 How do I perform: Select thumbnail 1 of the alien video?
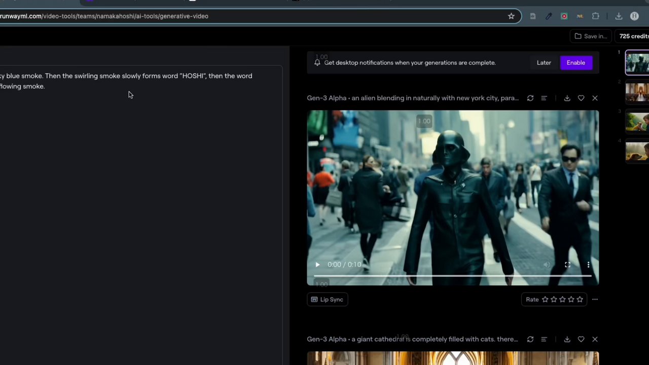pyautogui.click(x=637, y=63)
